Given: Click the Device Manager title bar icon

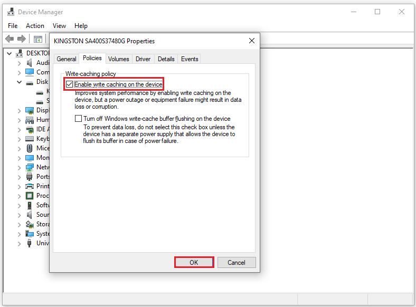Looking at the screenshot, I should coord(11,12).
